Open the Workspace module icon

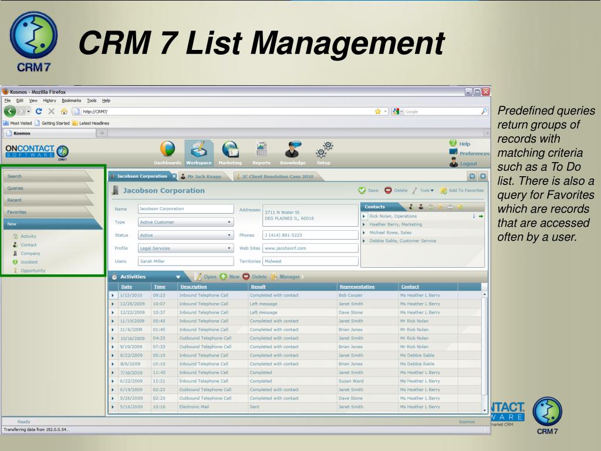(x=198, y=149)
